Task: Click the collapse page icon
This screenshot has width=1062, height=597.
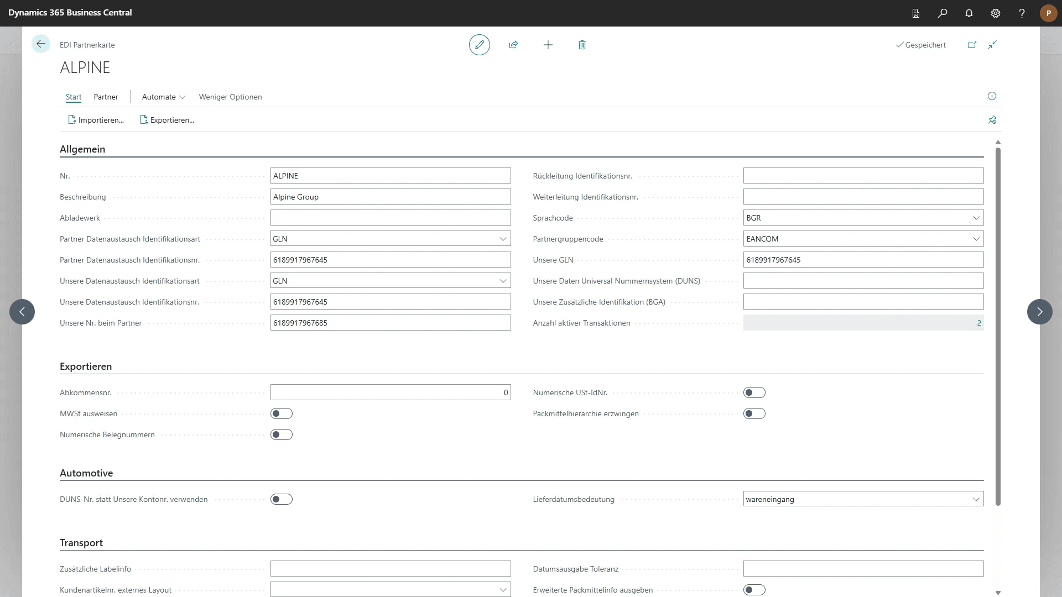Action: (x=993, y=45)
